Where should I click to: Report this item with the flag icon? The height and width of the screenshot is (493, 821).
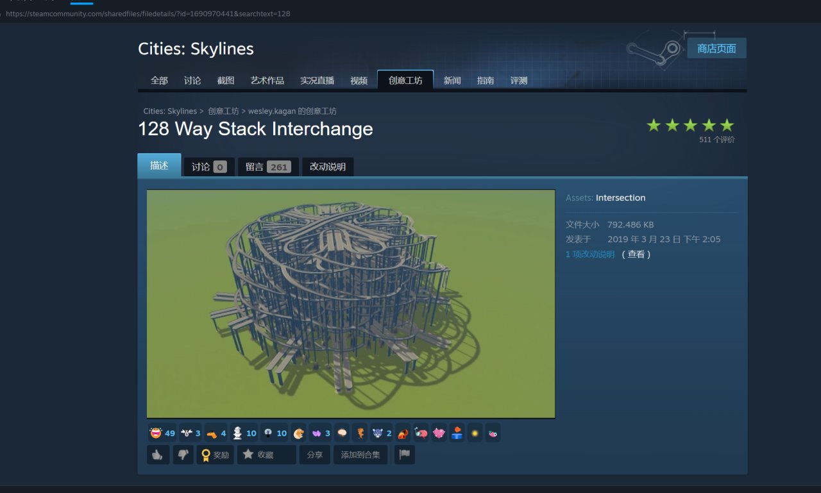(x=404, y=455)
